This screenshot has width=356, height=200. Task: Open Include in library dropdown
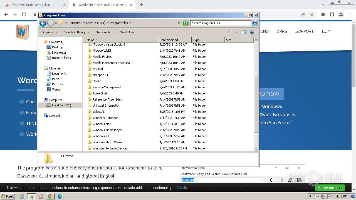76,32
